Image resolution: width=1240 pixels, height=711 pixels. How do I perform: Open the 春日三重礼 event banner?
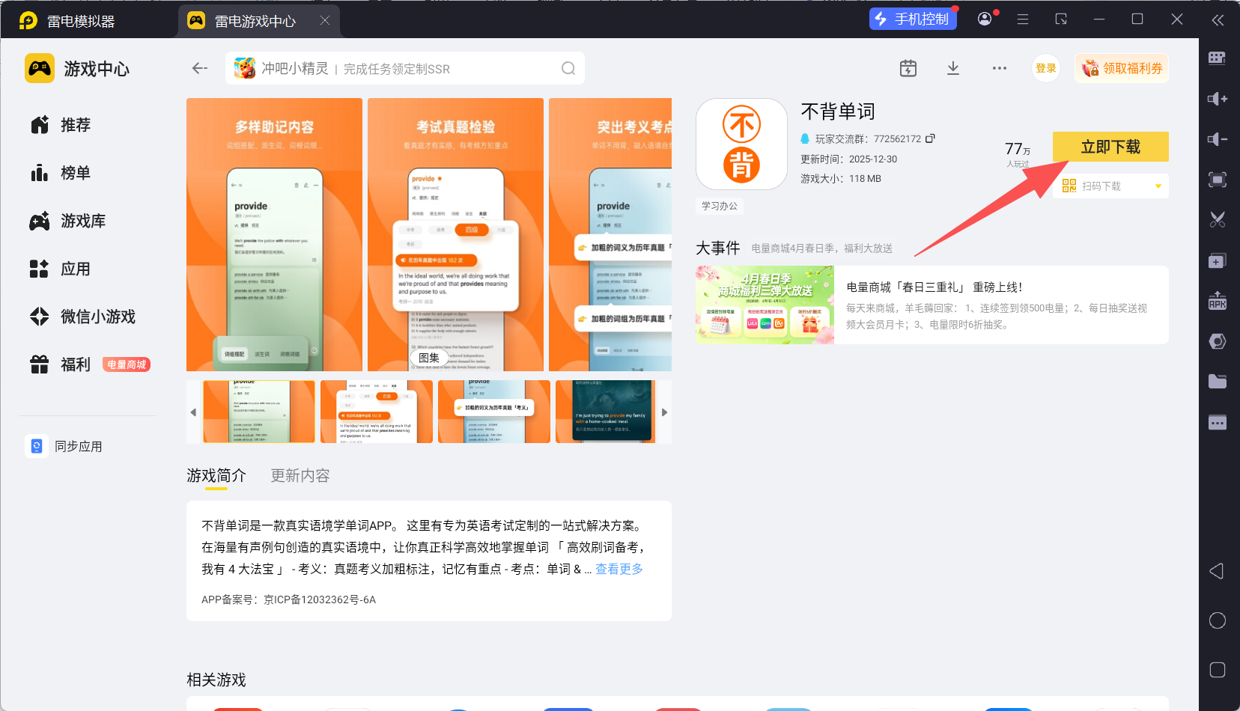click(x=931, y=305)
